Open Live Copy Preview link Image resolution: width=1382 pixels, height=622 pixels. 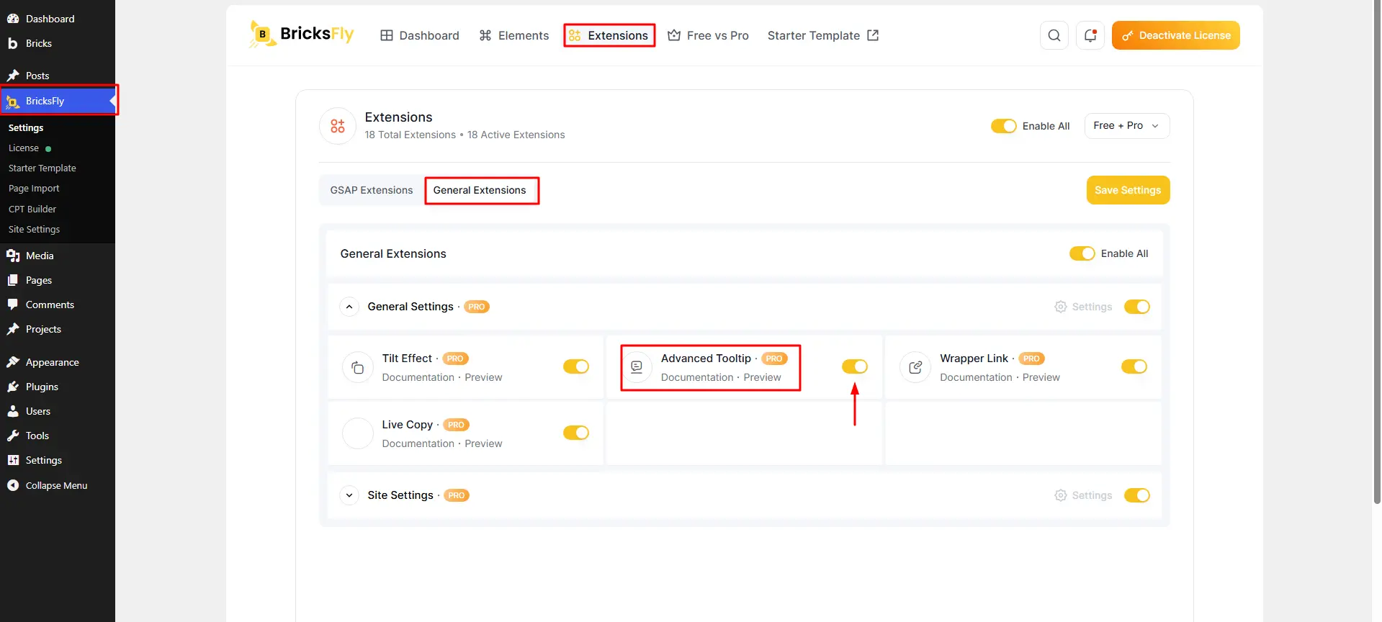[483, 443]
